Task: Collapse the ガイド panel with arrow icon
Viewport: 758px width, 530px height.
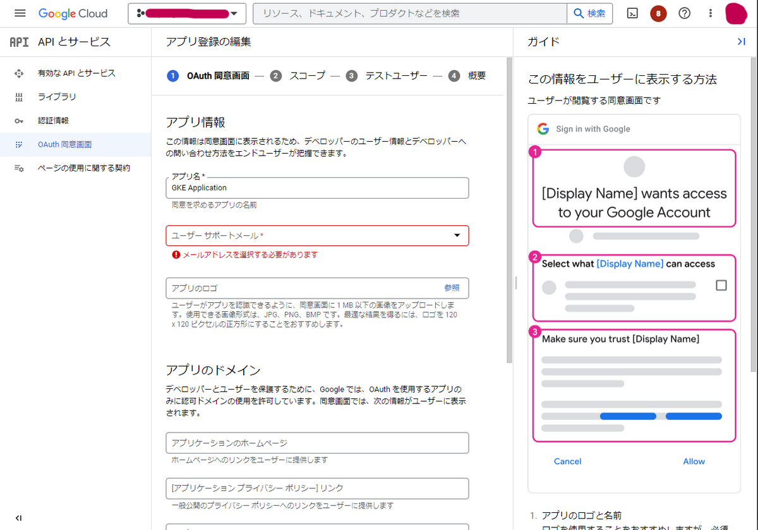Action: (742, 42)
